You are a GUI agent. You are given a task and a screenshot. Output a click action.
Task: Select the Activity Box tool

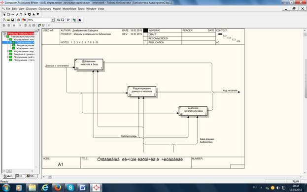point(8,14)
